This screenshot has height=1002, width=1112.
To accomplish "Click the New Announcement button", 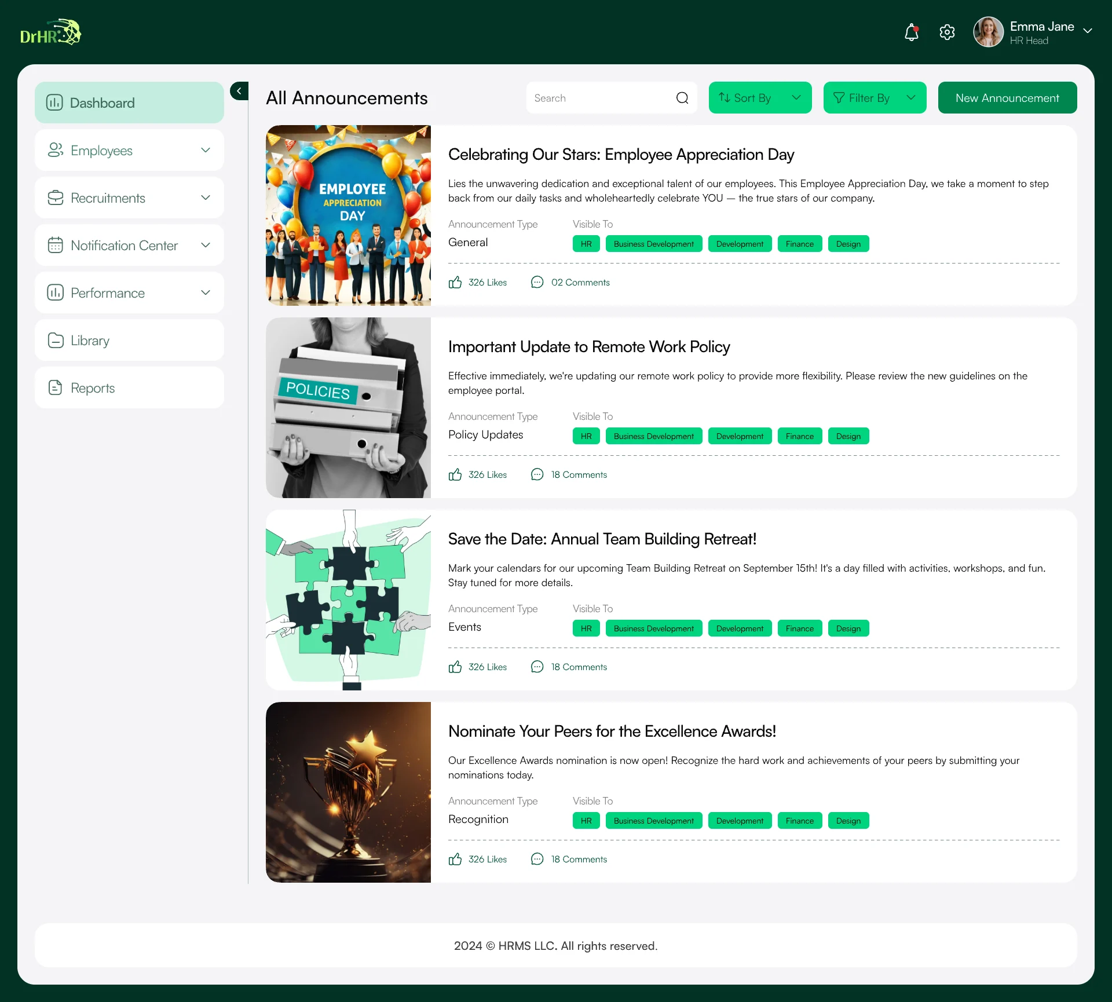I will tap(1007, 98).
